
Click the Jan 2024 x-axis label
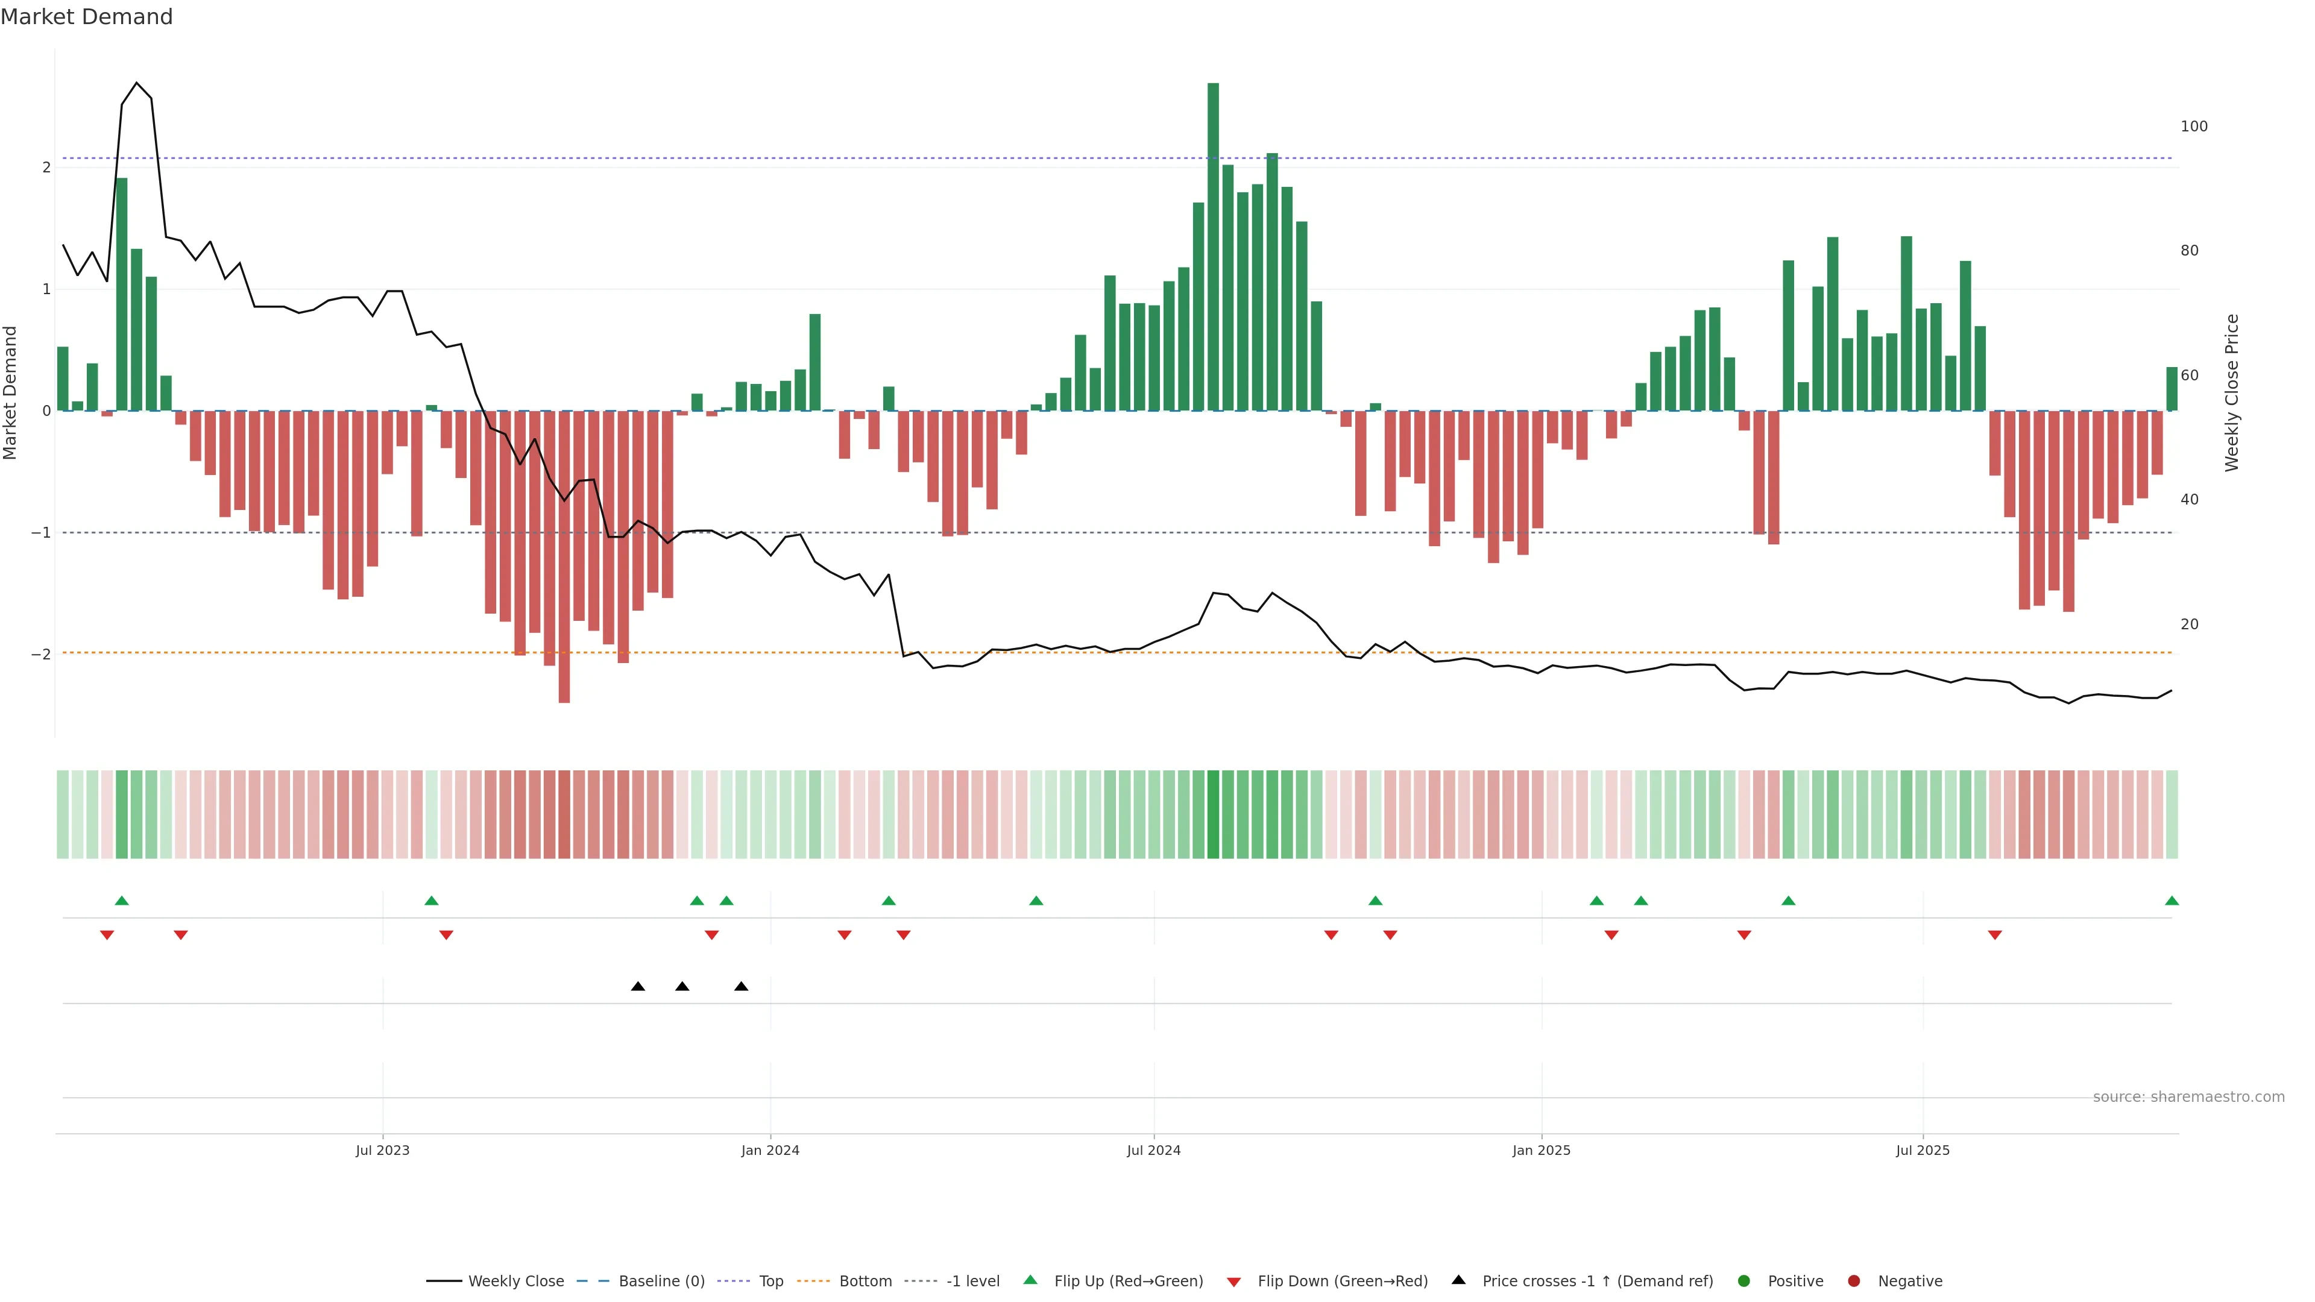(x=769, y=1150)
